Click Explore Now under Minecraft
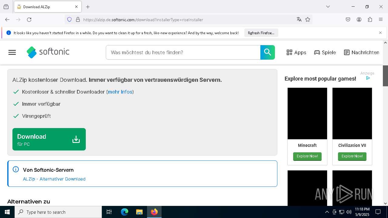388x218 pixels. click(307, 156)
